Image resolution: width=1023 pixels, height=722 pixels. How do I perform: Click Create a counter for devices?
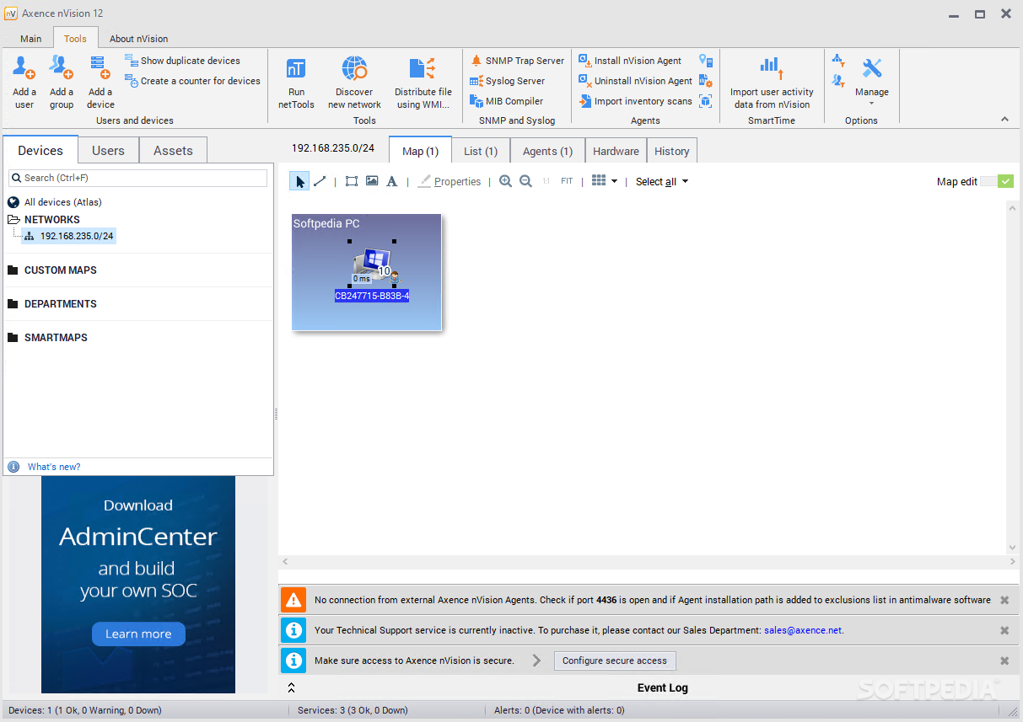[192, 81]
